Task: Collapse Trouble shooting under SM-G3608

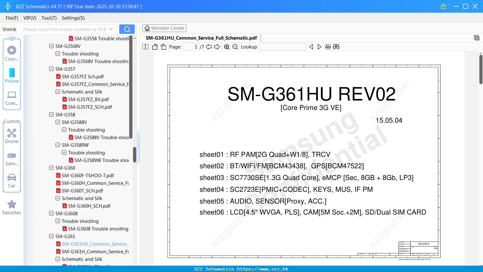Action: tap(58, 221)
